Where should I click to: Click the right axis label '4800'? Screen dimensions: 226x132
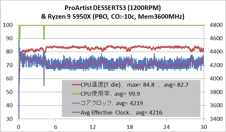[216, 25]
